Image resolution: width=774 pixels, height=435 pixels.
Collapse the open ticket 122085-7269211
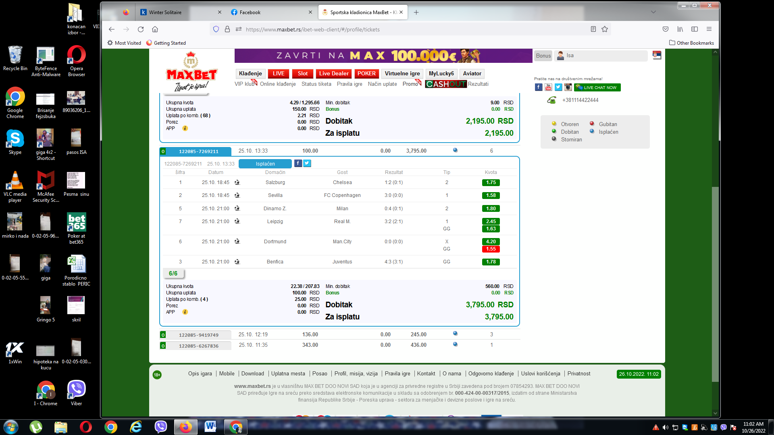198,151
